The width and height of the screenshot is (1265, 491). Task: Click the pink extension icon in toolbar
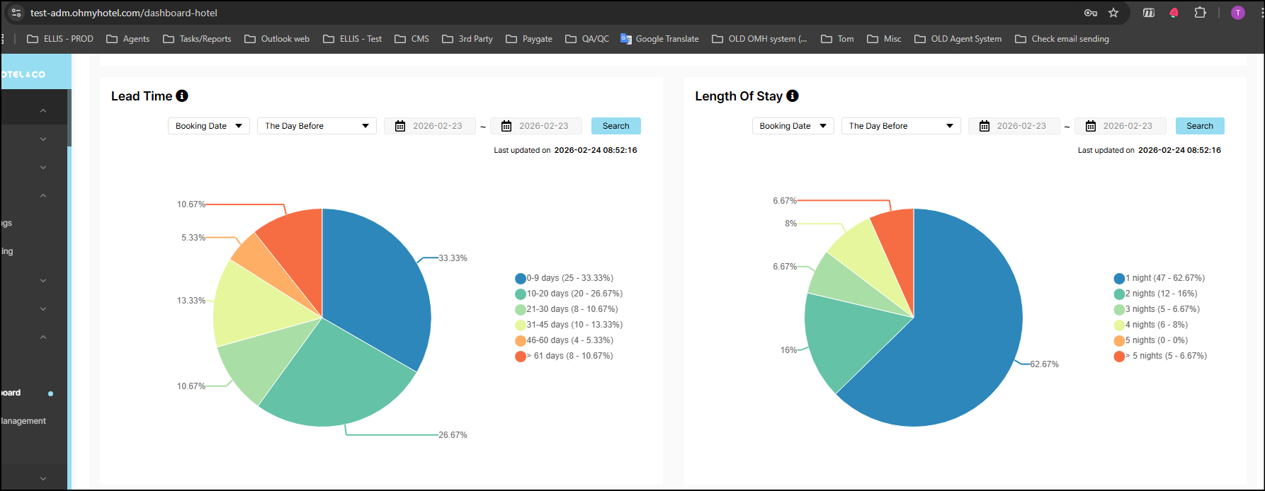coord(1174,13)
